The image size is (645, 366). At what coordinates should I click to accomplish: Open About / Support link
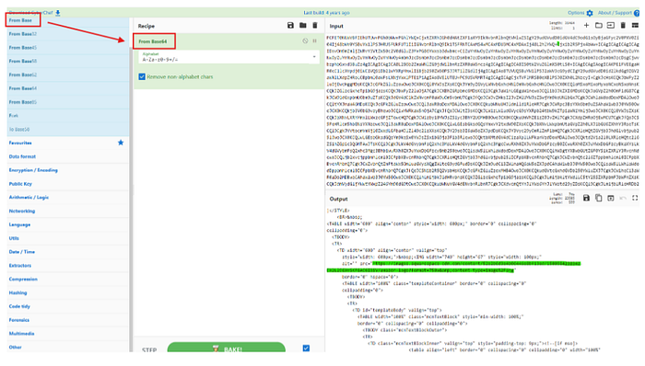tap(615, 13)
